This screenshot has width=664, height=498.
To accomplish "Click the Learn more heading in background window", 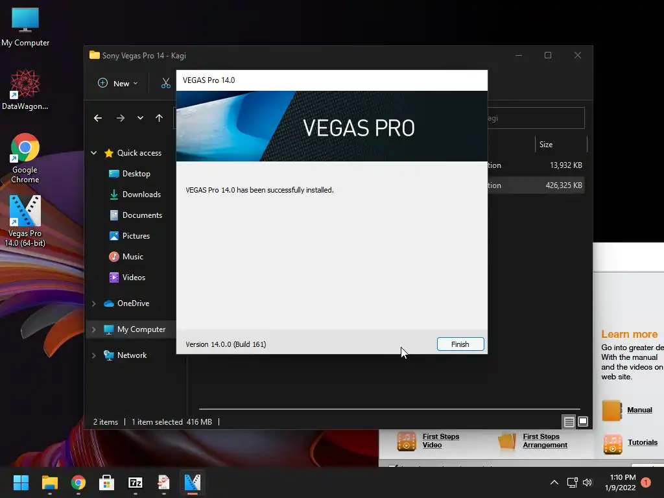I will [629, 334].
